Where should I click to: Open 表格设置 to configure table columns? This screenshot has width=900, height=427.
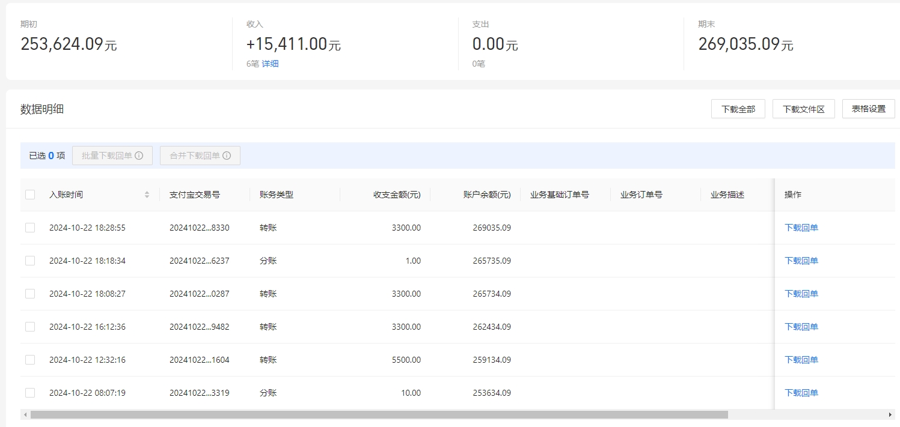868,109
